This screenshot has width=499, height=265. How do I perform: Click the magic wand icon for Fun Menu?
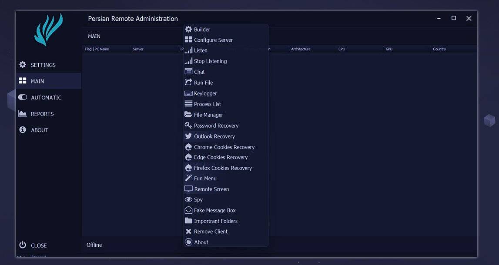tap(188, 178)
